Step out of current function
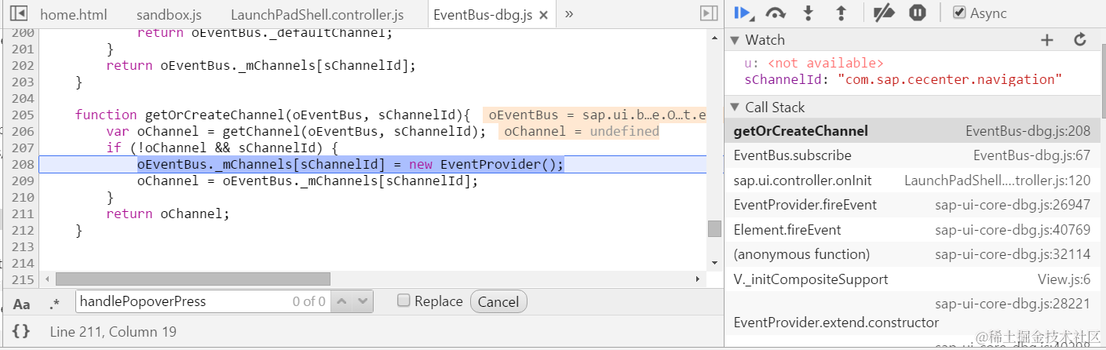The image size is (1106, 350). click(x=841, y=13)
